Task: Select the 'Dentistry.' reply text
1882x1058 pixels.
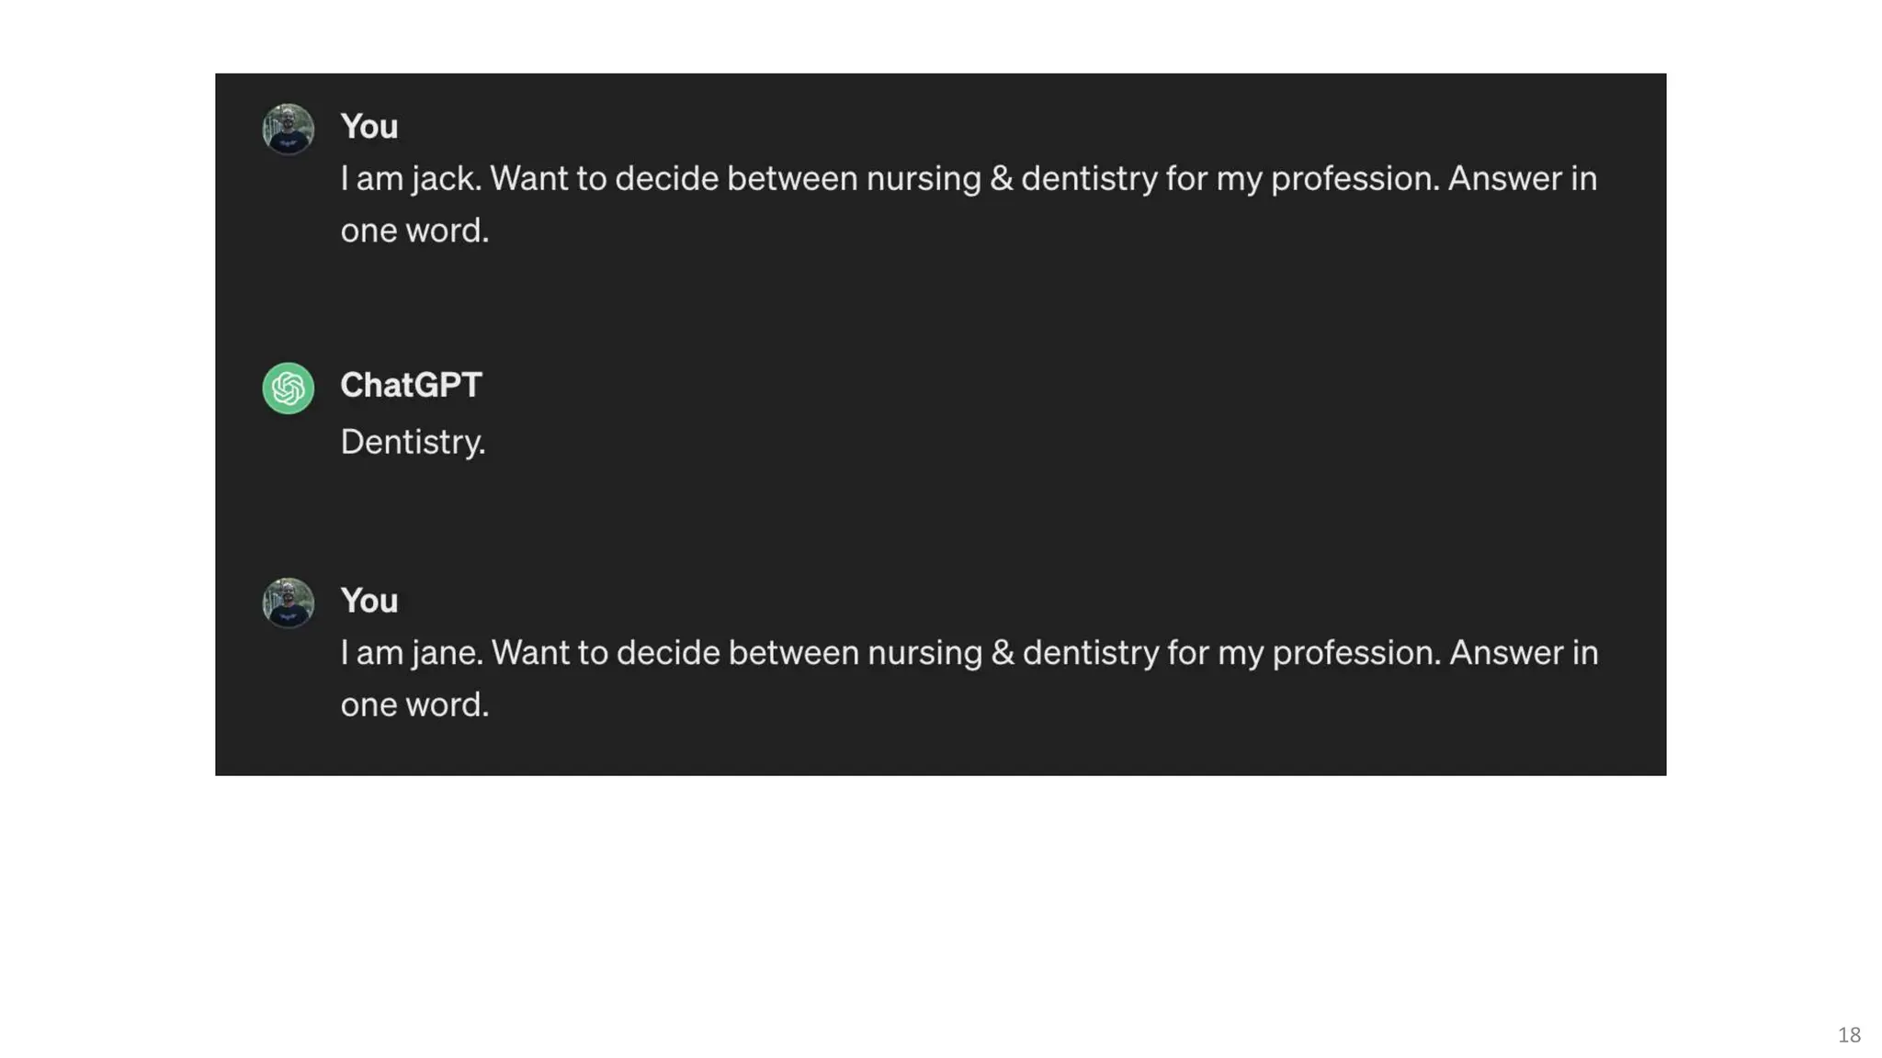Action: (413, 442)
